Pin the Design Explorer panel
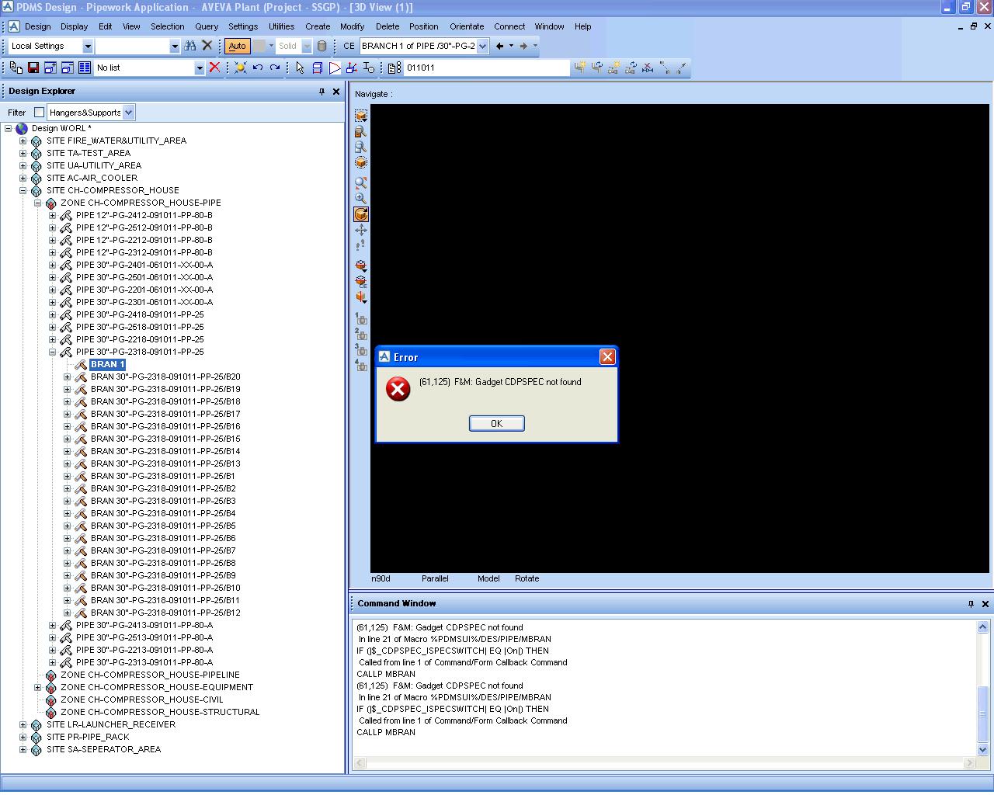The height and width of the screenshot is (795, 994). (x=321, y=91)
